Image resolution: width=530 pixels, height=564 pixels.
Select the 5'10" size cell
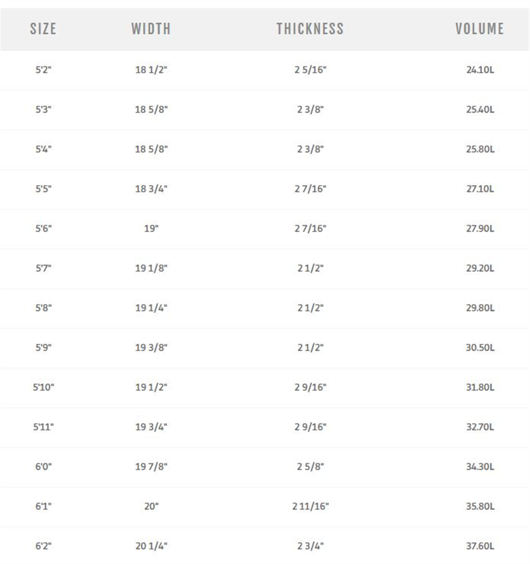(x=43, y=387)
